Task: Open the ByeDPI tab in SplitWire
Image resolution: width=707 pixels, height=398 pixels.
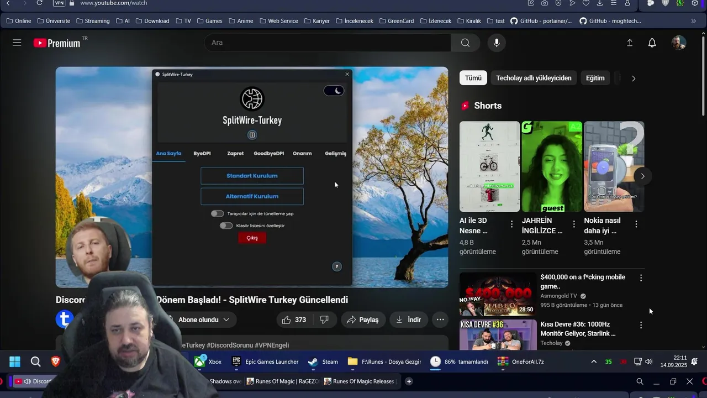Action: click(x=202, y=153)
